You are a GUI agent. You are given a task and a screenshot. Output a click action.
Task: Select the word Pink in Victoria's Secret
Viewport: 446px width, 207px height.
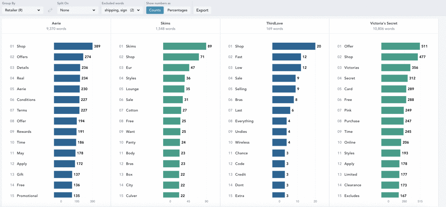[348, 110]
